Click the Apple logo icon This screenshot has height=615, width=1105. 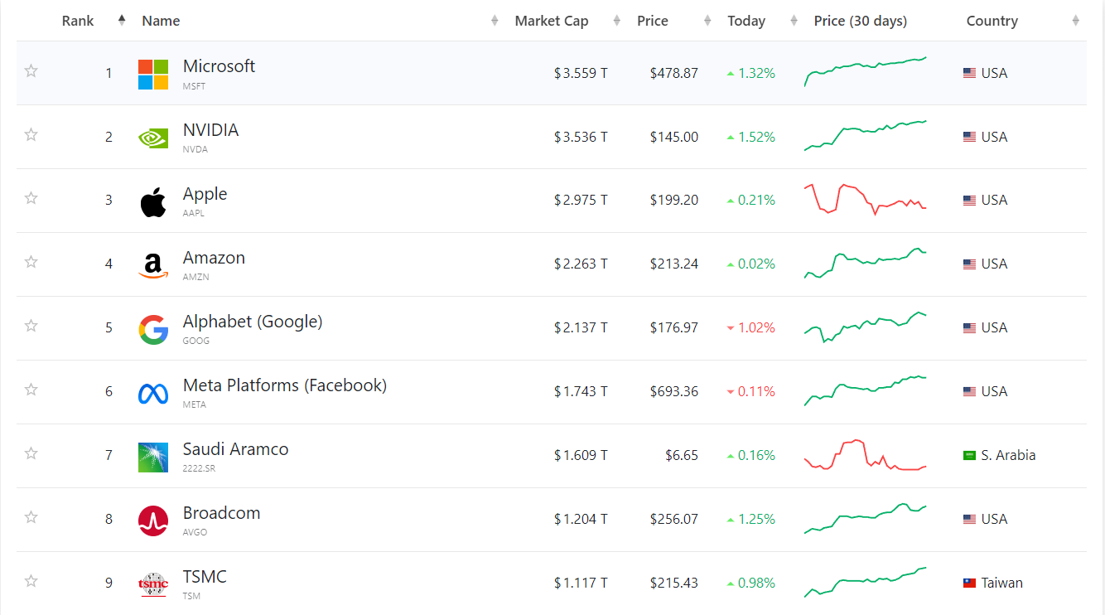[x=153, y=201]
